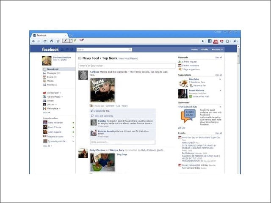Open Gaby Pezaro profile link
The image size is (271, 203).
(97, 150)
